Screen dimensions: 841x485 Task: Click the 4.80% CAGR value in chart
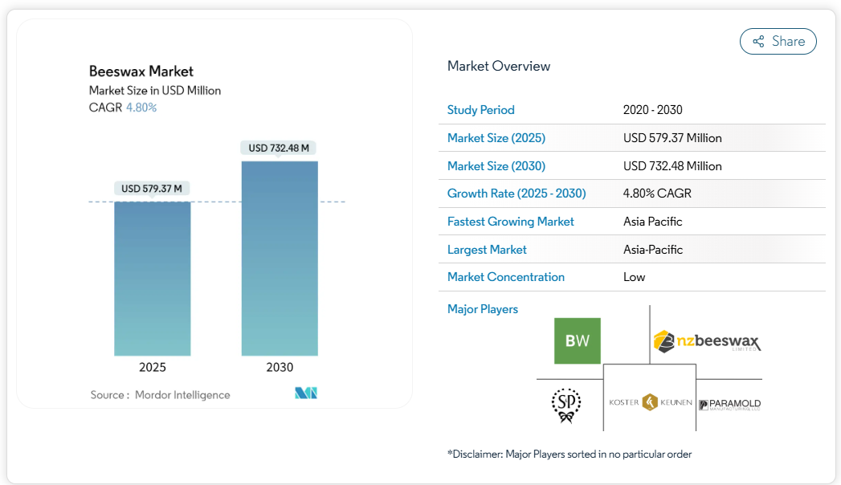click(x=141, y=108)
